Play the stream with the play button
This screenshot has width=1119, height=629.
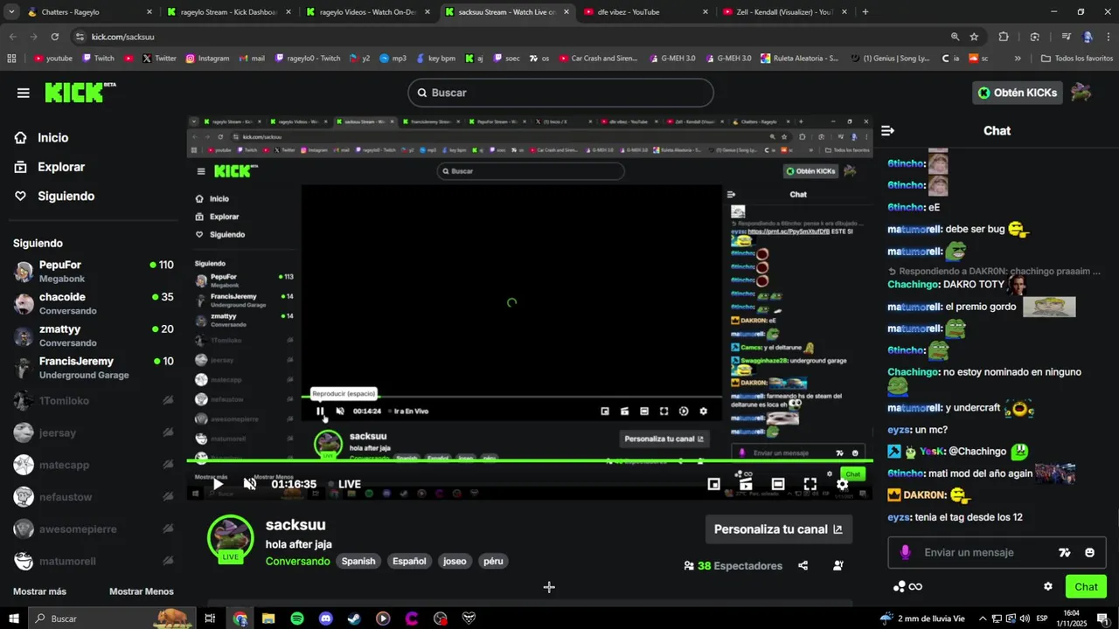pos(218,484)
